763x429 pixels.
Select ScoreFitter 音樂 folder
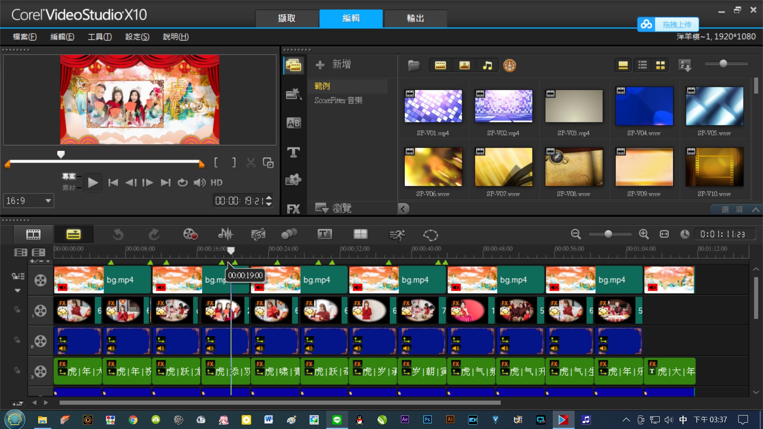[x=338, y=100]
